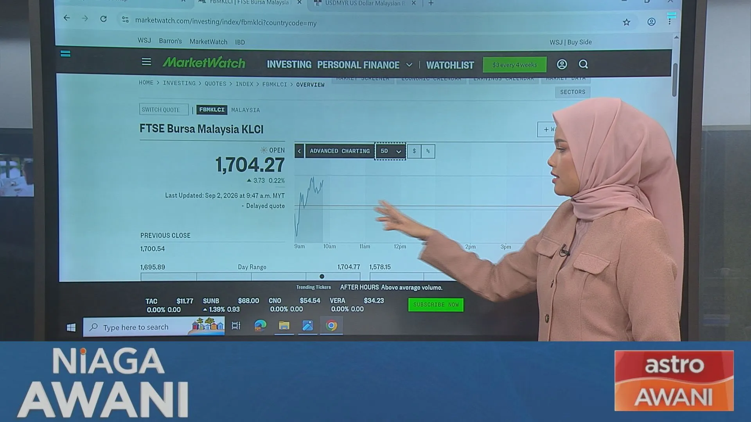Viewport: 751px width, 422px height.
Task: Click the FBMKLCI ticker badge
Action: coord(212,109)
